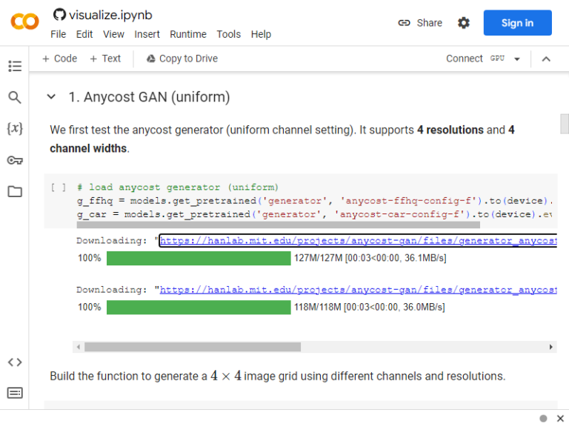This screenshot has width=569, height=427.
Task: Close the bottom status bar
Action: pos(560,418)
